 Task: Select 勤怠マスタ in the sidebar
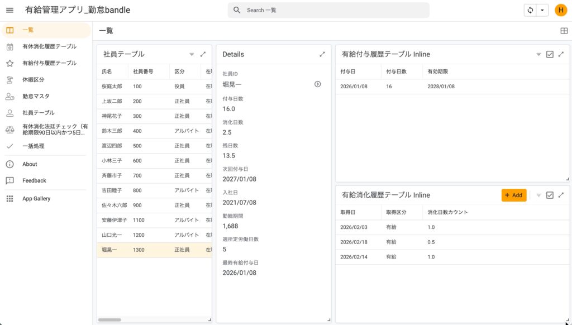(x=36, y=96)
